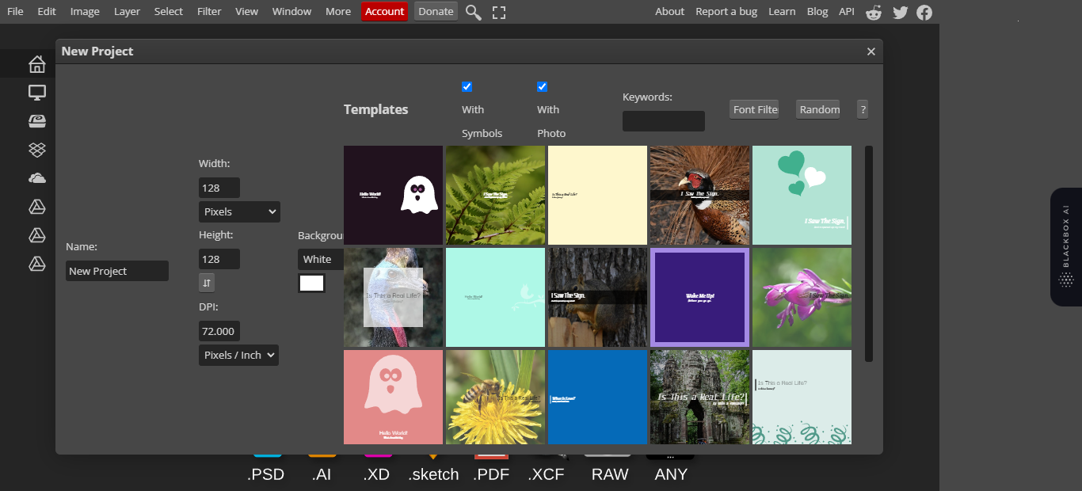Viewport: 1082px width, 491px height.
Task: Open the Pixels / Inch DPI dropdown
Action: click(x=238, y=355)
